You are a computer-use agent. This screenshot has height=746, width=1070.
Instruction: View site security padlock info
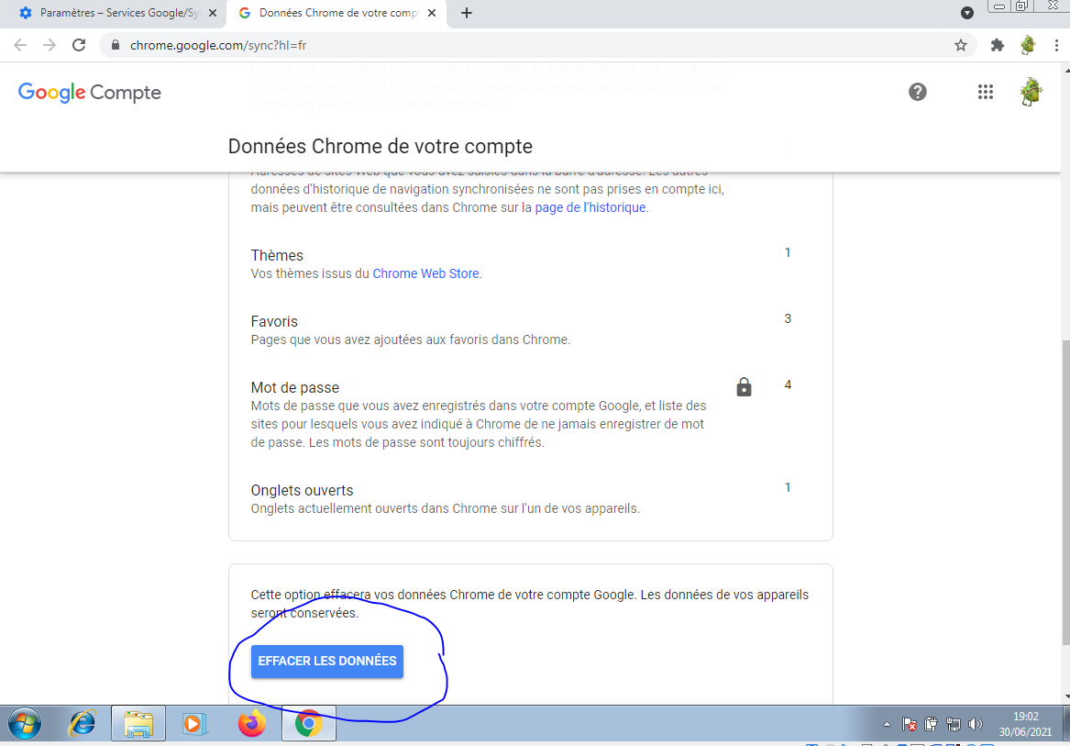click(x=116, y=45)
